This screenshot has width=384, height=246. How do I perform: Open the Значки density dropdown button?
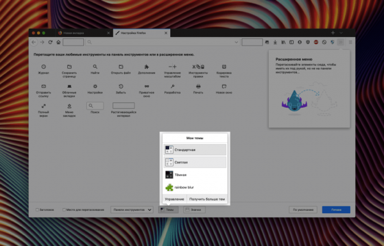point(194,209)
